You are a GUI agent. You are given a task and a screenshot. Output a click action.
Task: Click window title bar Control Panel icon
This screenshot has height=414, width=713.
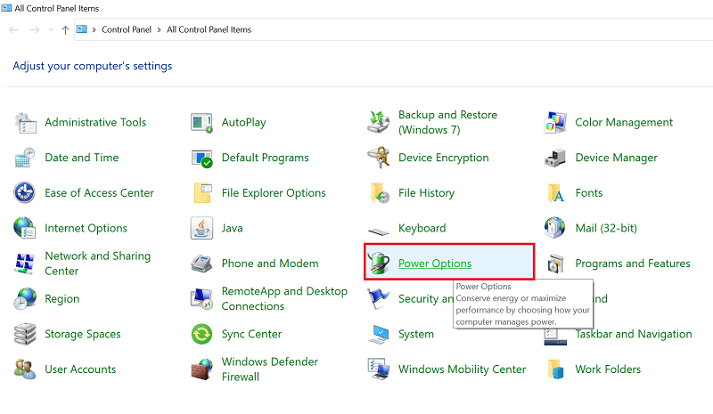click(6, 8)
